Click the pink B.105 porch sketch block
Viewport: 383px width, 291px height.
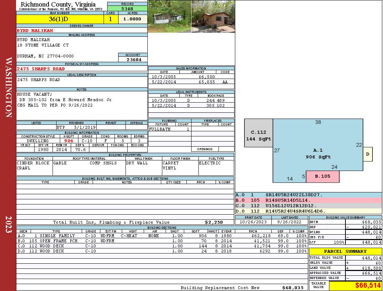322,176
